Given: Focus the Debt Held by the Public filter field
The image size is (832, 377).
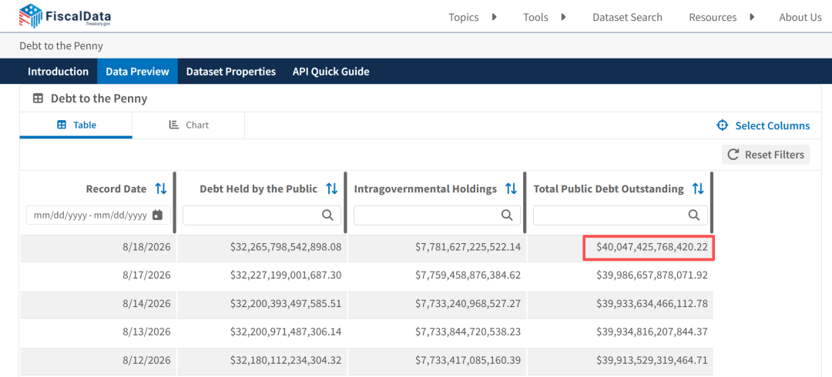Looking at the screenshot, I should pos(262,215).
